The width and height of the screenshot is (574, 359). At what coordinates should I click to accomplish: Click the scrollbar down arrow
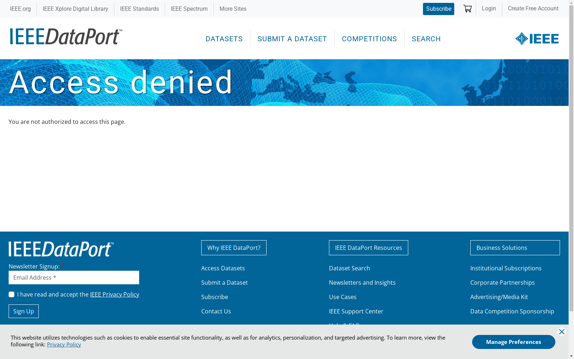click(571, 356)
